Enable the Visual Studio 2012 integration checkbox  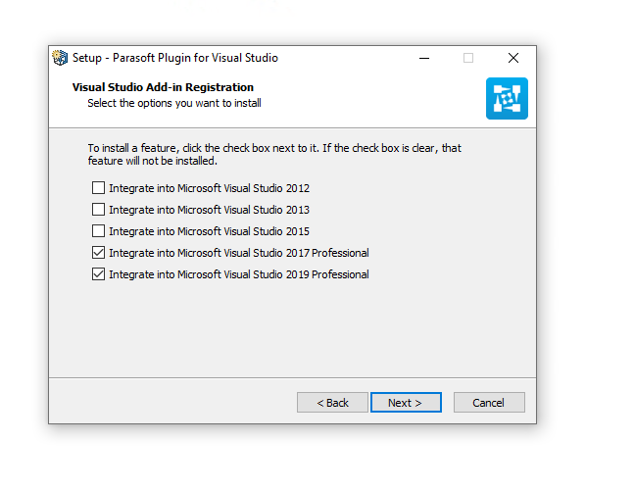tap(98, 188)
